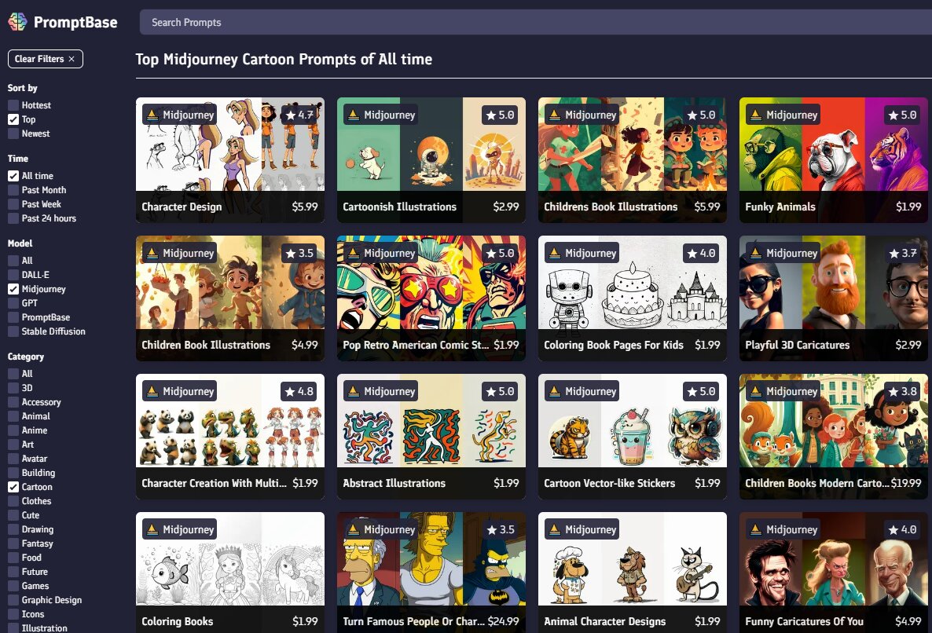Viewport: 932px width, 633px height.
Task: Click the $24.99 price on Turn Famous People
Action: (504, 622)
